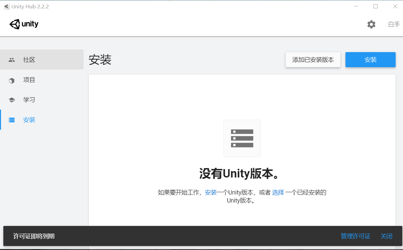
Task: Click 管理许可证 in the notification bar
Action: tap(356, 236)
